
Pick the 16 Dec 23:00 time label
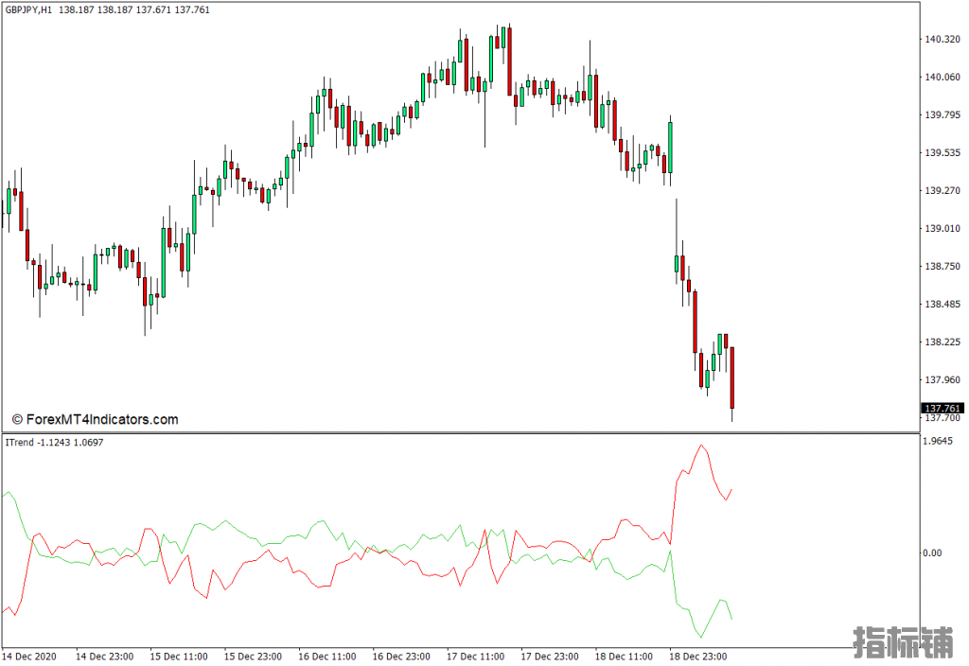401,657
